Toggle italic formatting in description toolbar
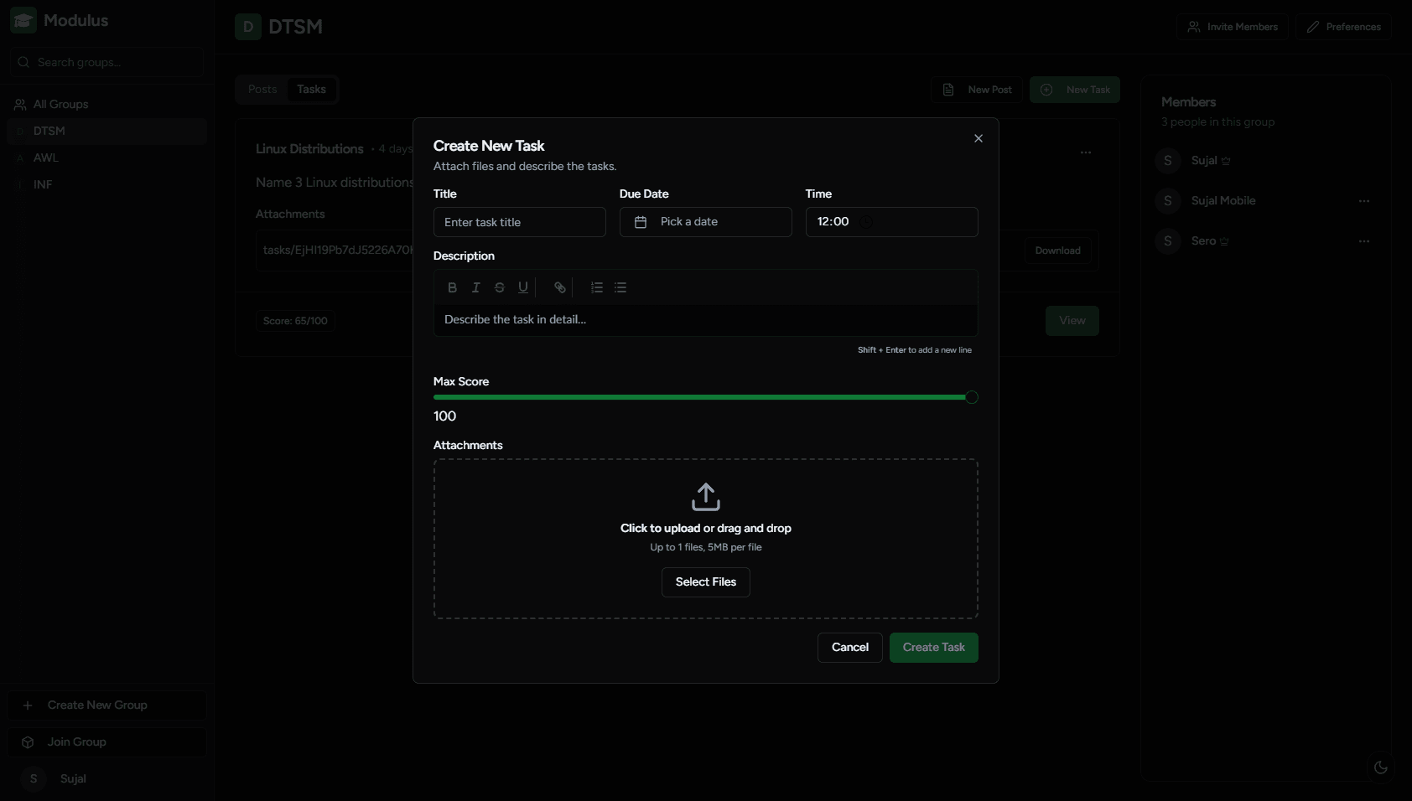 [475, 287]
